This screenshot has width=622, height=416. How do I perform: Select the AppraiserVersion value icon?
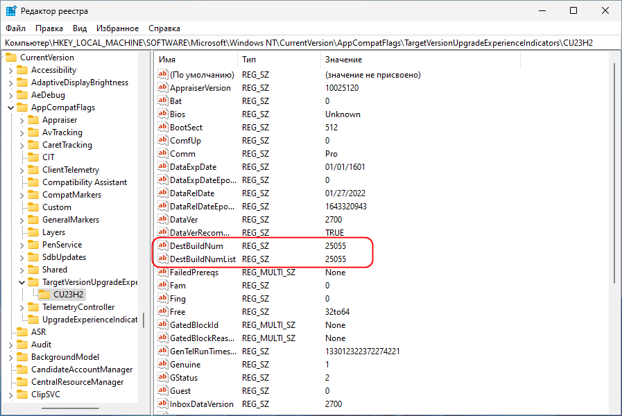pyautogui.click(x=163, y=87)
